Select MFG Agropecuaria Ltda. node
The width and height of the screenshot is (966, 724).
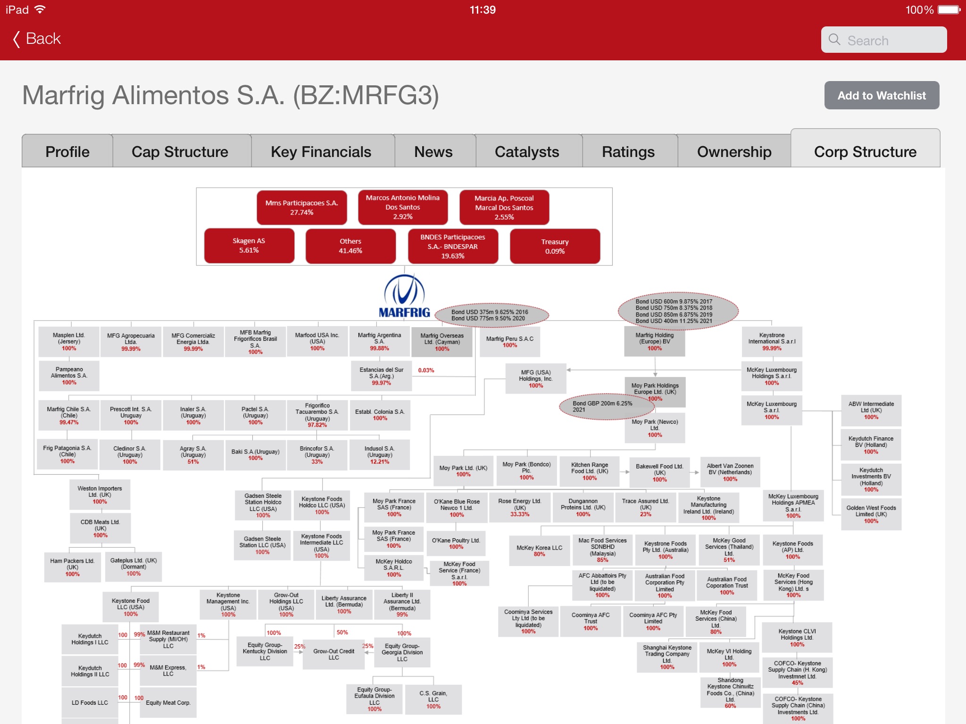[131, 342]
